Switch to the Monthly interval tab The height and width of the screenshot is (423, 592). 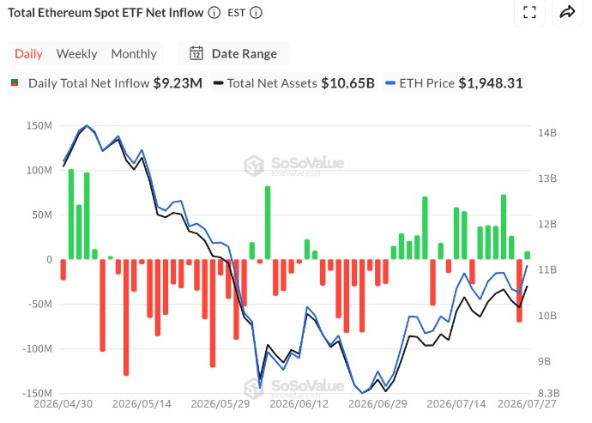pyautogui.click(x=134, y=54)
